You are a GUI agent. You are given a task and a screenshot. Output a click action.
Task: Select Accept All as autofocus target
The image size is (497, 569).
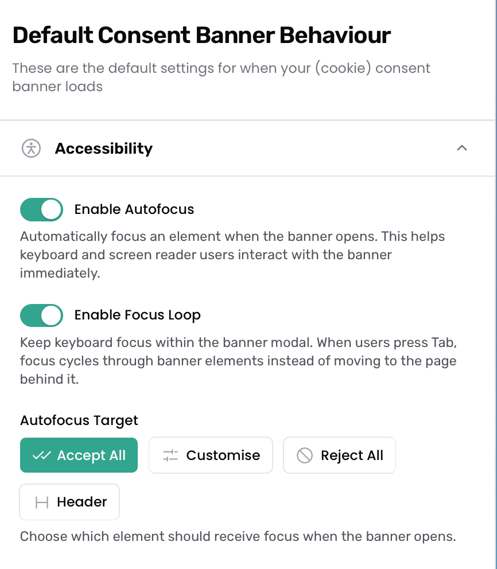coord(79,455)
